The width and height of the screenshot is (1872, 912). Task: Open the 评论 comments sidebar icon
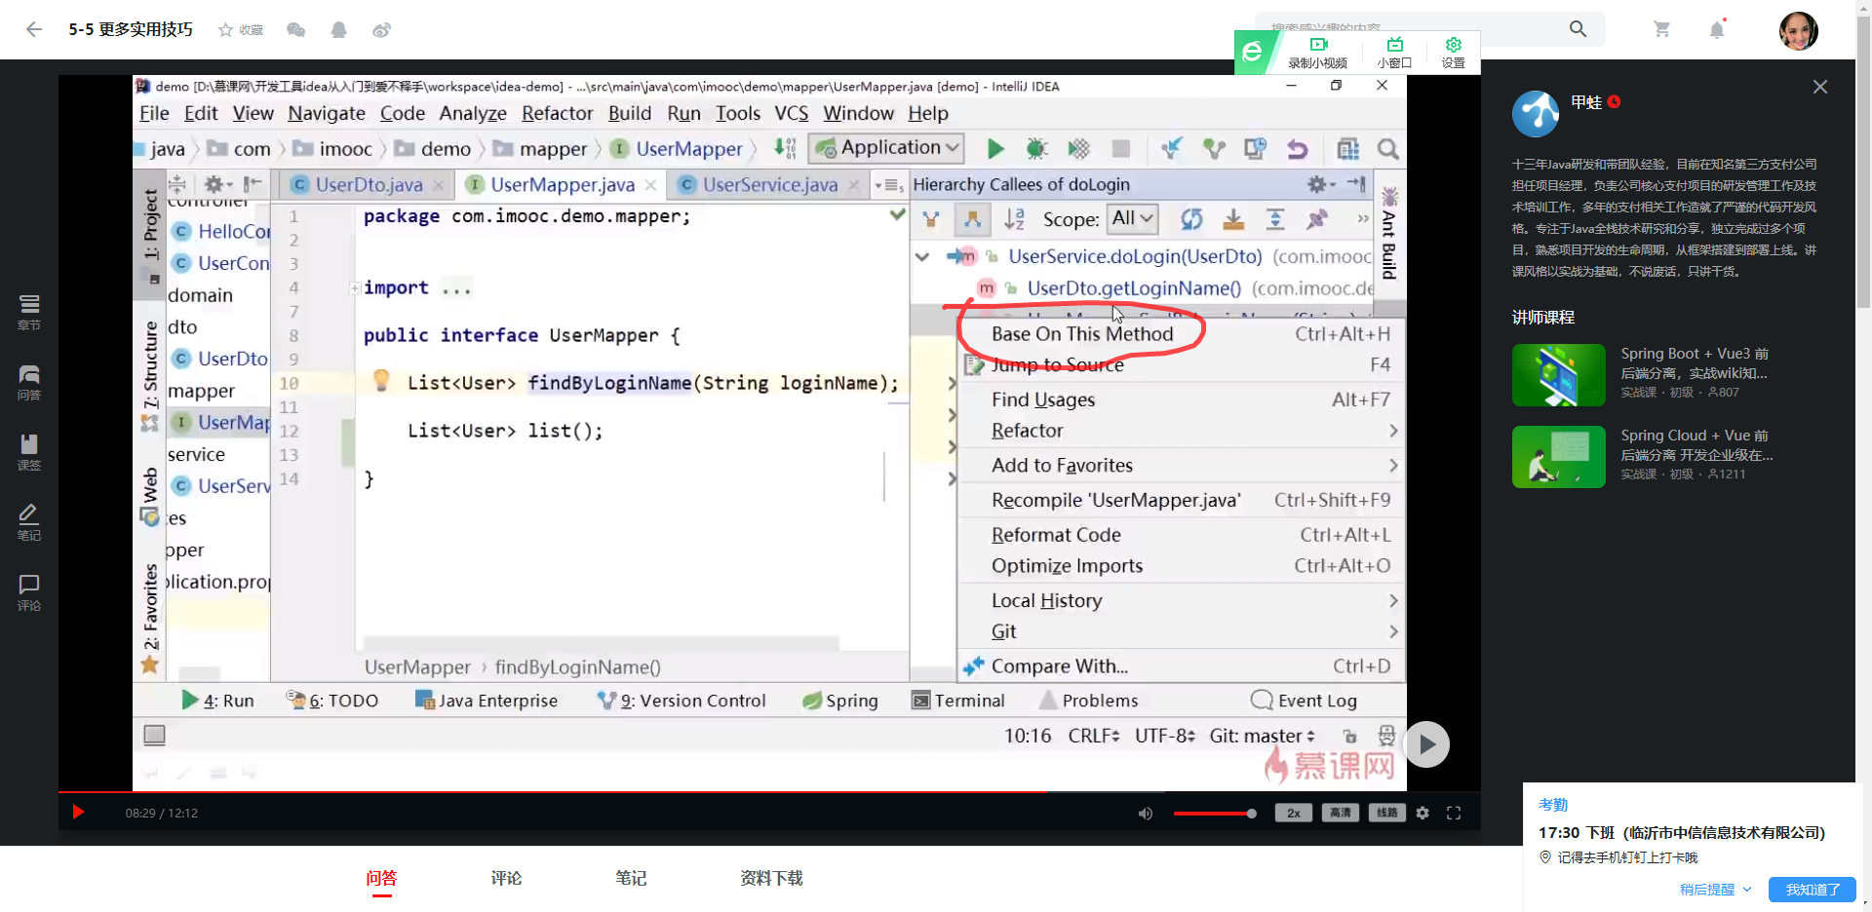point(29,592)
